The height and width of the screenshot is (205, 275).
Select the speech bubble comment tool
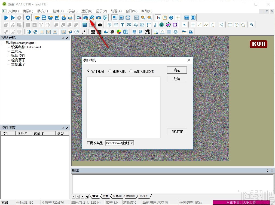click(x=129, y=25)
